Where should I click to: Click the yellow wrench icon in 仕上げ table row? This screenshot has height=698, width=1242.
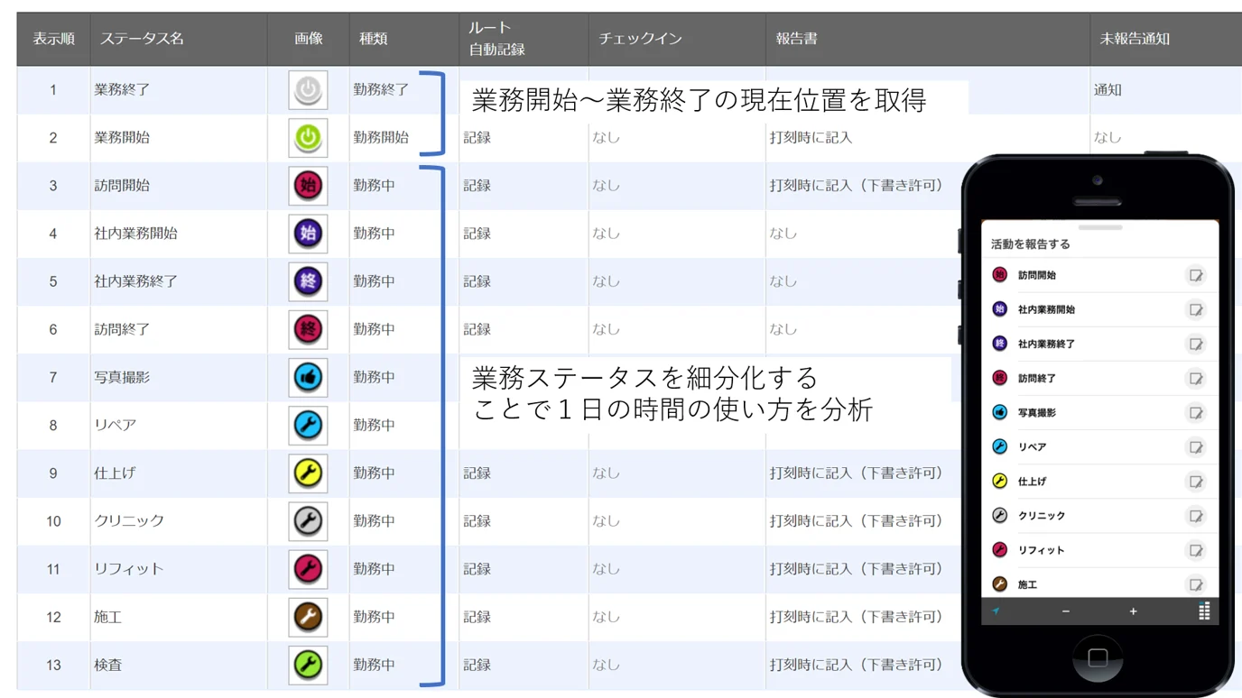tap(308, 473)
